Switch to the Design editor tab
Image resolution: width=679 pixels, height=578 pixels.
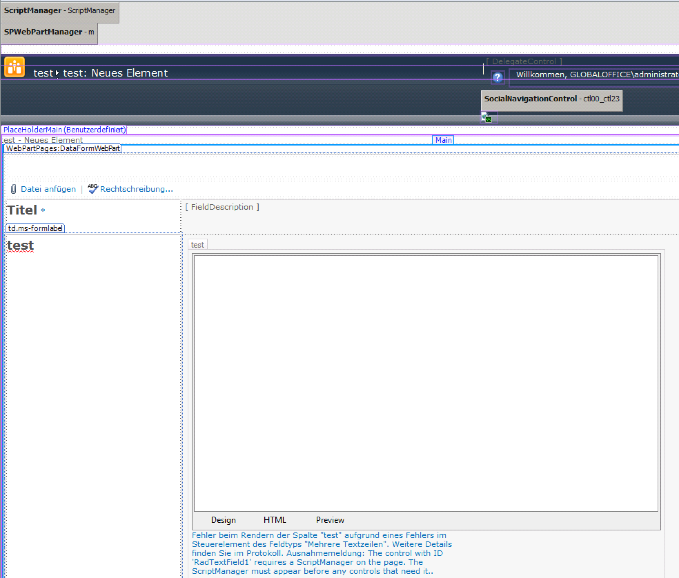[223, 520]
